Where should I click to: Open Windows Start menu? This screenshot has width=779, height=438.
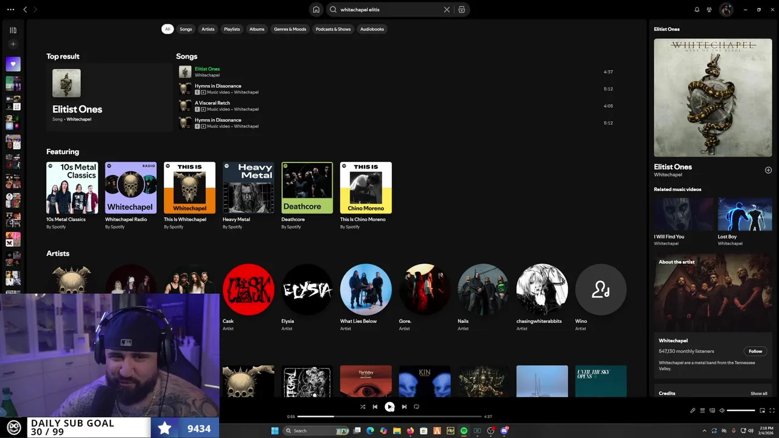[274, 431]
